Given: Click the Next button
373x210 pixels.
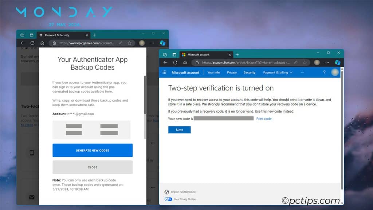Looking at the screenshot, I should pos(179,130).
